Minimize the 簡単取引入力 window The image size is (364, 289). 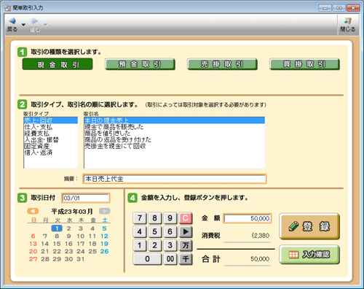tap(325, 8)
